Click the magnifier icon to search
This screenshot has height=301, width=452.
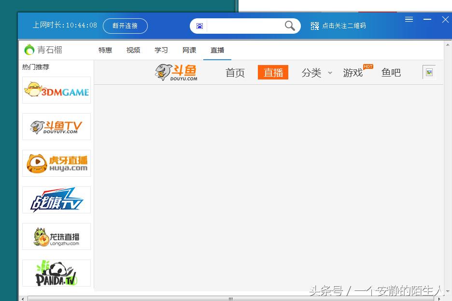(x=289, y=26)
